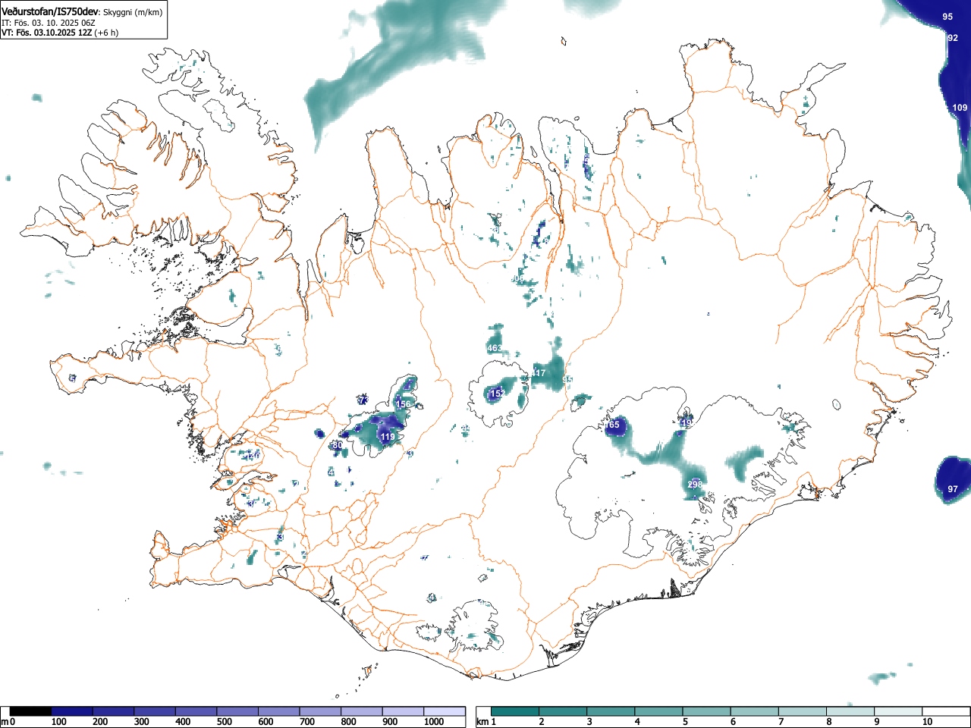The height and width of the screenshot is (728, 971).
Task: Click the visibility value '97' offshore southeast
Action: click(953, 489)
